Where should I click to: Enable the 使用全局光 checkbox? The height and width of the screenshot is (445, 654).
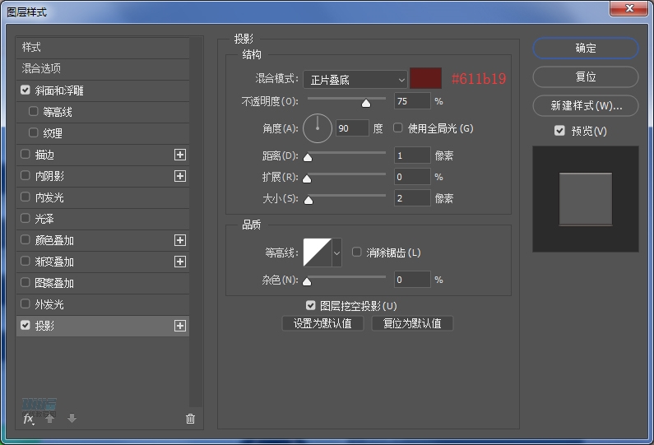[x=398, y=128]
